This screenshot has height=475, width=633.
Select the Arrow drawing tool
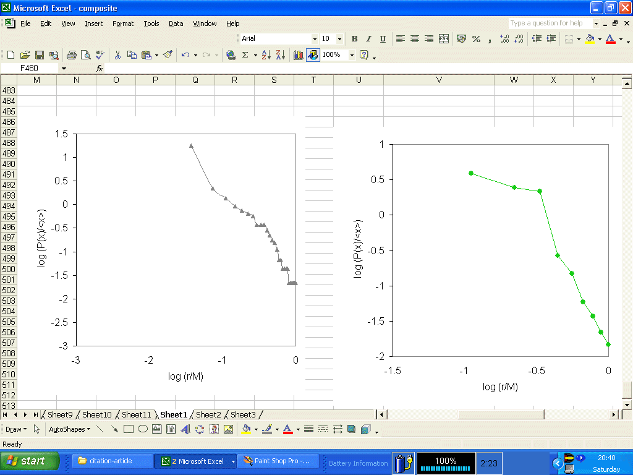point(114,429)
